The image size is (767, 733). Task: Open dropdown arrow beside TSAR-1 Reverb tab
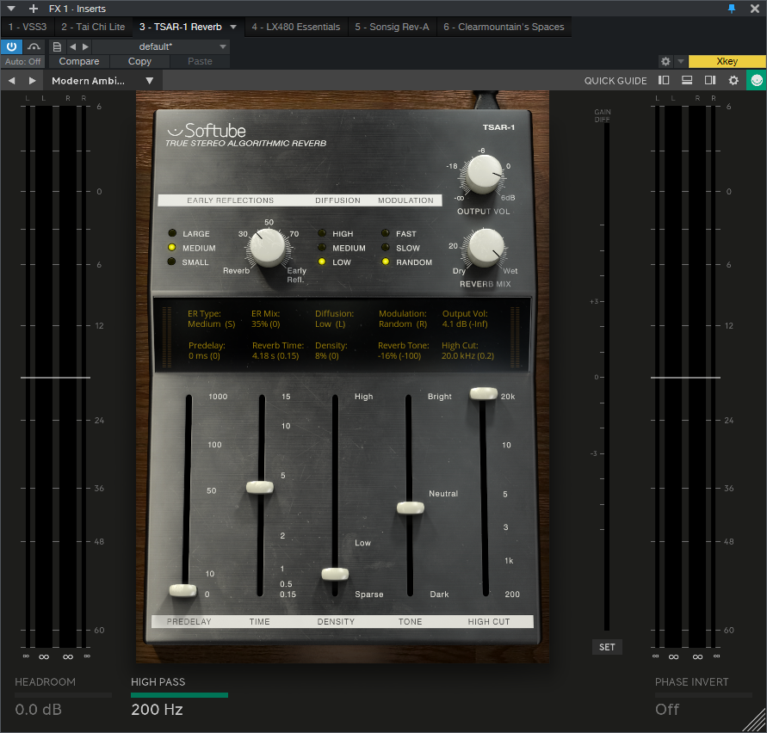(x=232, y=27)
